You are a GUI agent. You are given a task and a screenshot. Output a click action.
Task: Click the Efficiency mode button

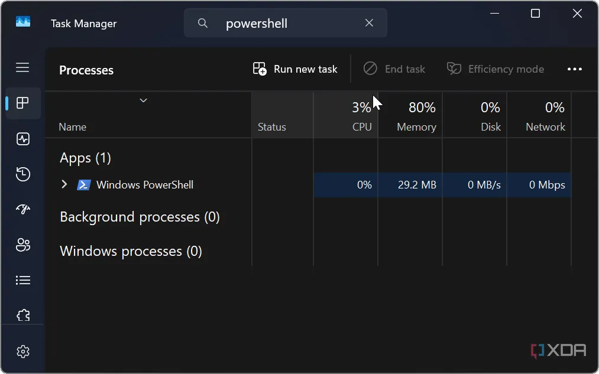pos(495,69)
